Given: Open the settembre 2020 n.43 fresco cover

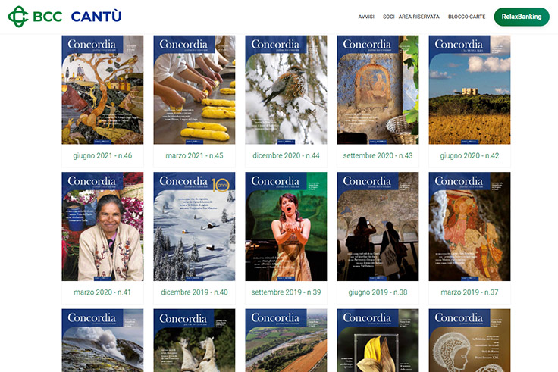Looking at the screenshot, I should (x=378, y=89).
